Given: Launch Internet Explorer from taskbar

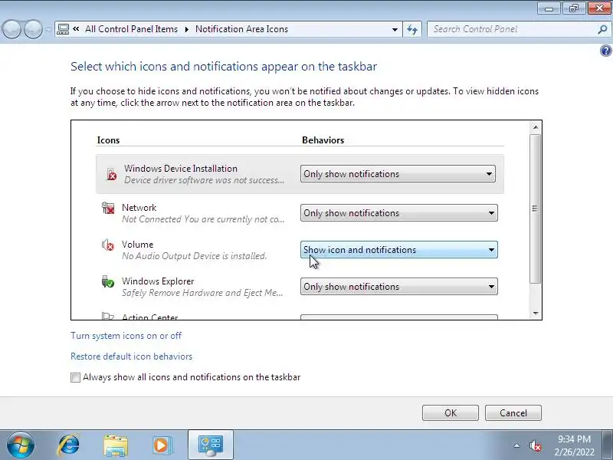Looking at the screenshot, I should pyautogui.click(x=69, y=445).
